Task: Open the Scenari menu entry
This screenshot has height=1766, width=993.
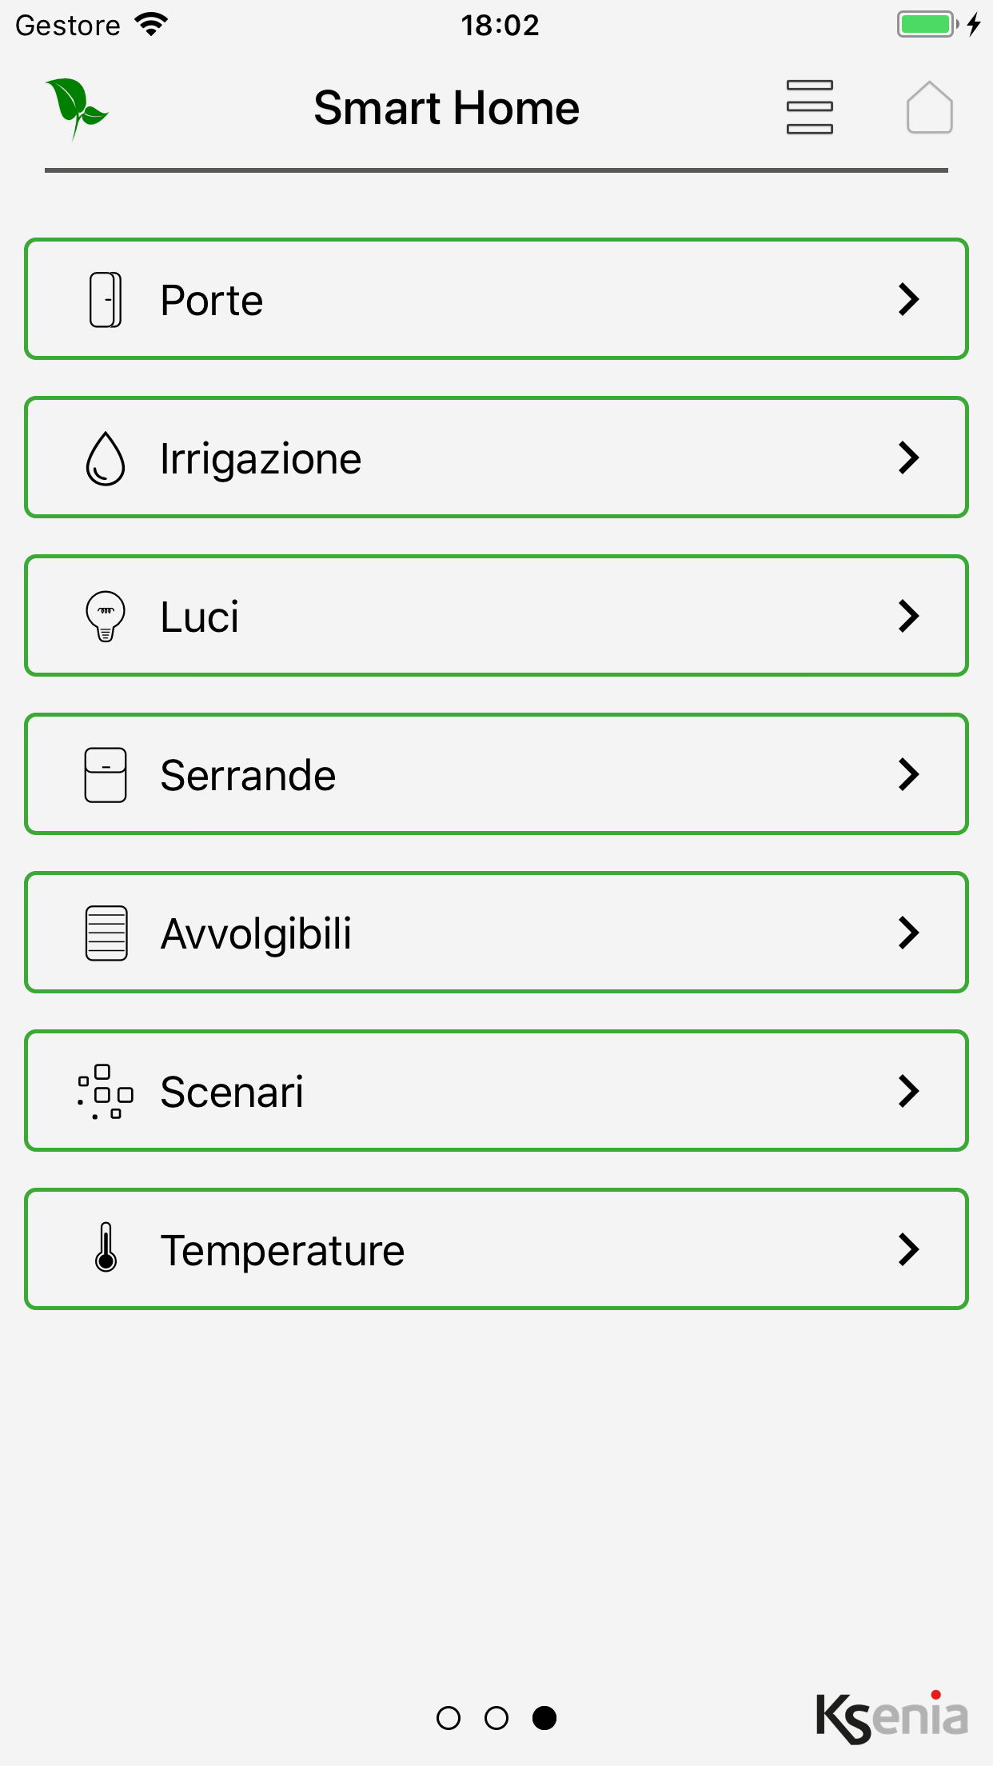Action: (496, 1091)
